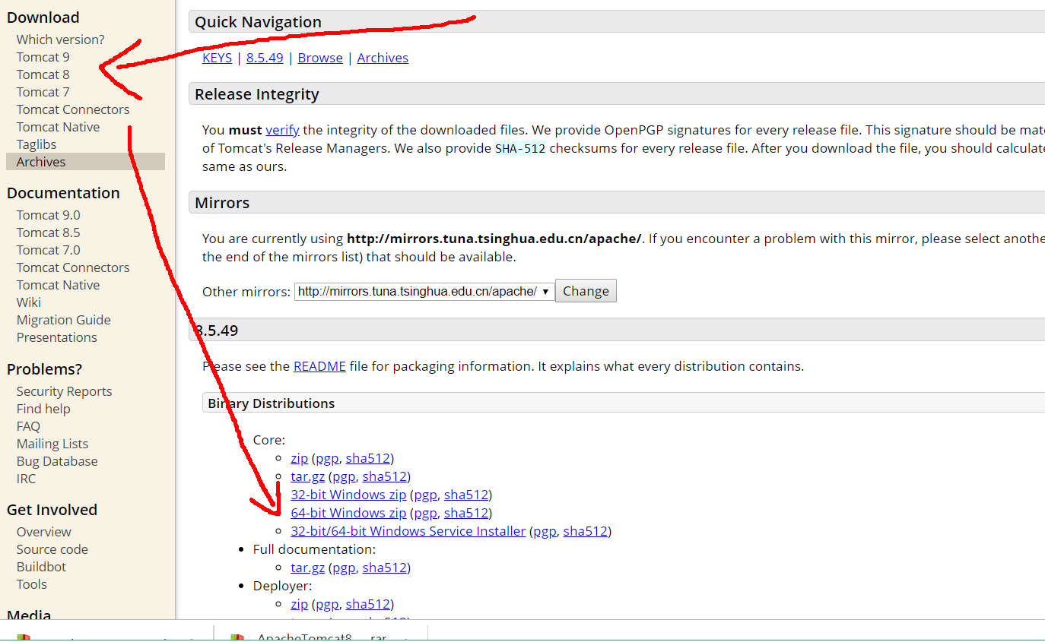Open the Tools link under Get Involved
Viewport: 1045px width, 642px height.
click(x=32, y=584)
